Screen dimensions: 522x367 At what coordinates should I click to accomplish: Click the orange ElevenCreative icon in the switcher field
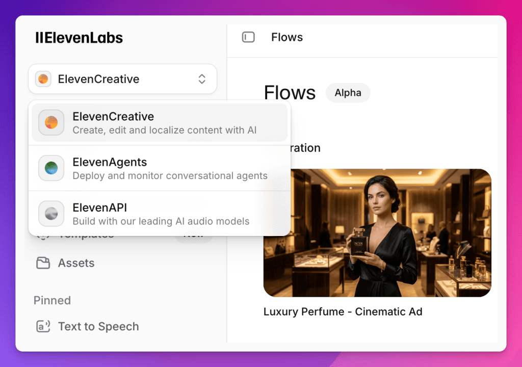click(43, 79)
